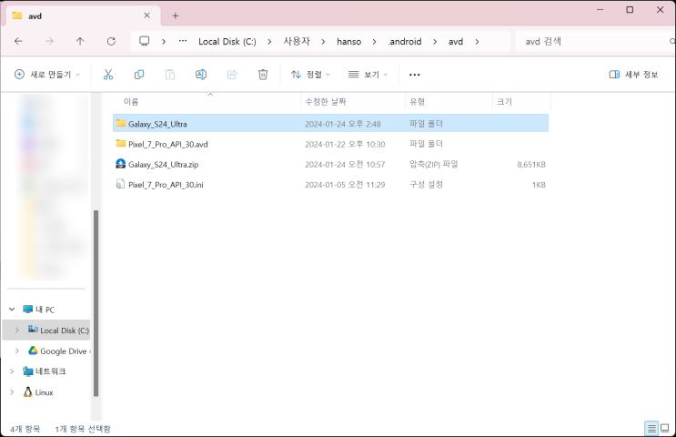
Task: Select avd breadcrumb in address bar
Action: (456, 41)
